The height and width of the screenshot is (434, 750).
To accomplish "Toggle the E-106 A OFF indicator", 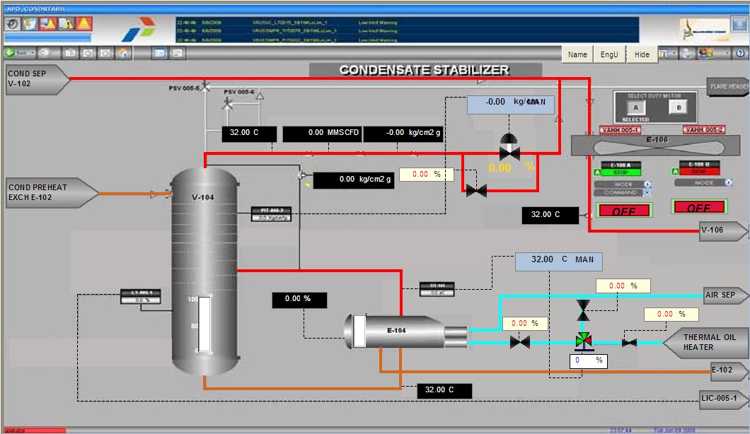I will (x=623, y=210).
